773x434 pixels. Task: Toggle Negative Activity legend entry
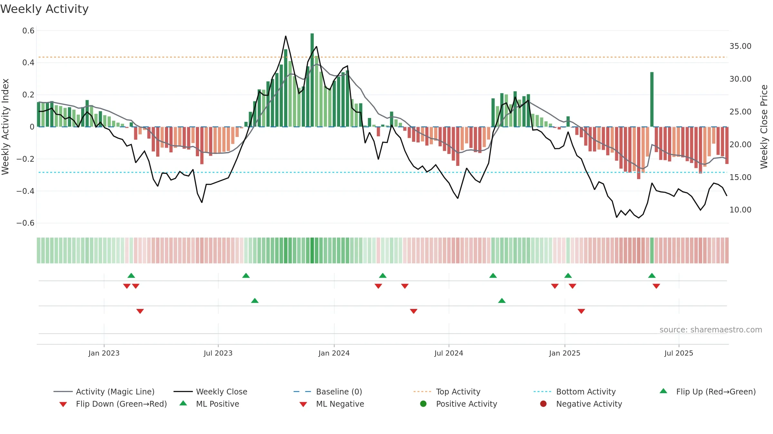click(581, 404)
